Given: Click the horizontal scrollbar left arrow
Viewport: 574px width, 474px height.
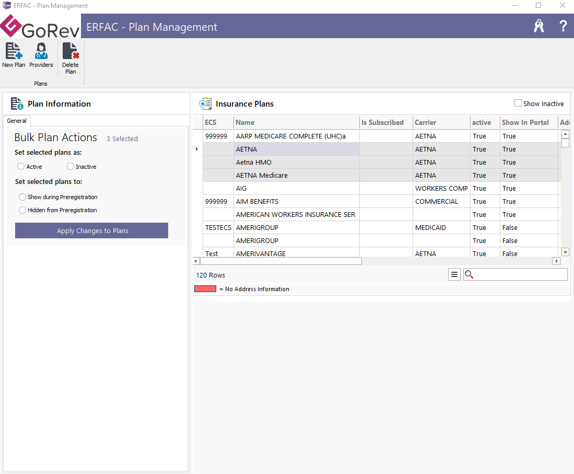Looking at the screenshot, I should click(196, 261).
